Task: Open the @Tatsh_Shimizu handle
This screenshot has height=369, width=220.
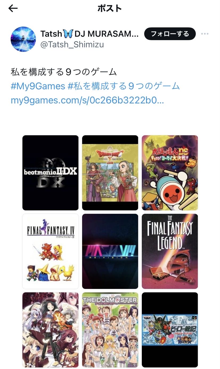Action: pos(72,45)
